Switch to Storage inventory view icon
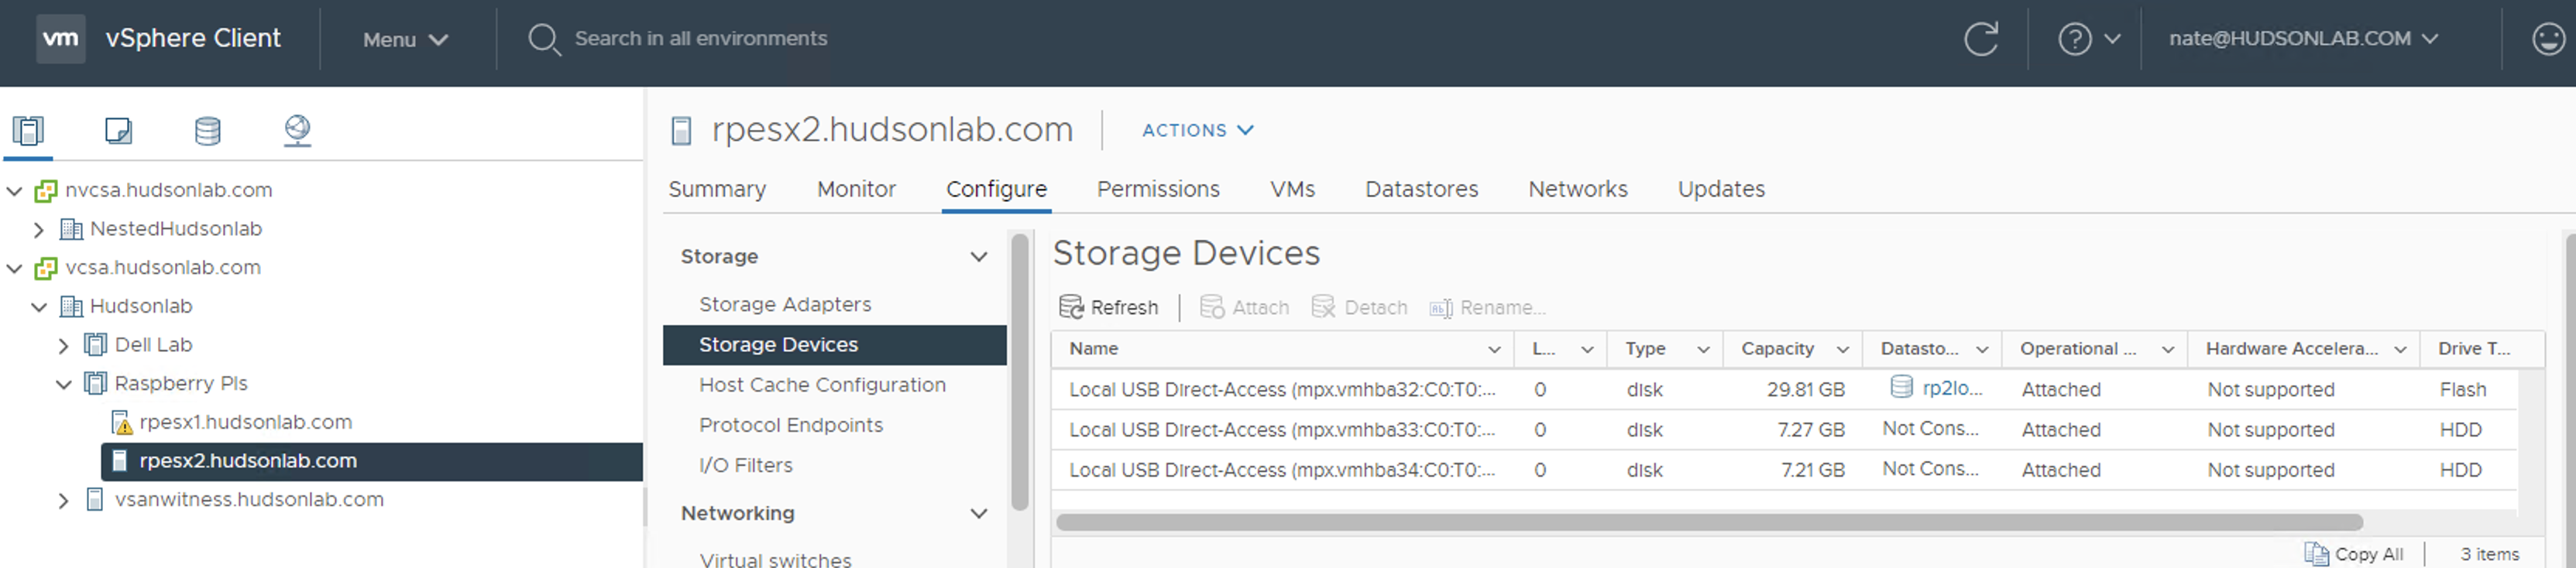This screenshot has height=568, width=2576. (207, 130)
